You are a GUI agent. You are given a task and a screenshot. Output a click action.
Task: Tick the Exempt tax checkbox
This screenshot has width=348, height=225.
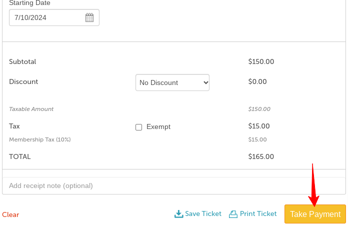point(138,127)
